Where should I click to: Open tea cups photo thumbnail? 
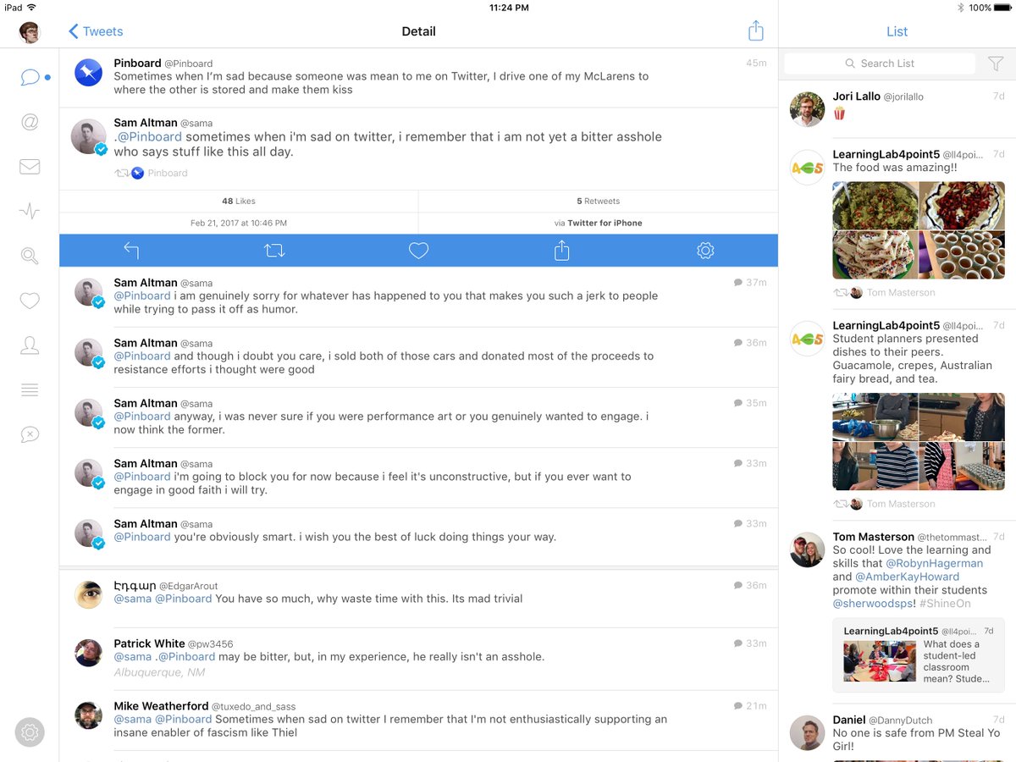(x=962, y=255)
